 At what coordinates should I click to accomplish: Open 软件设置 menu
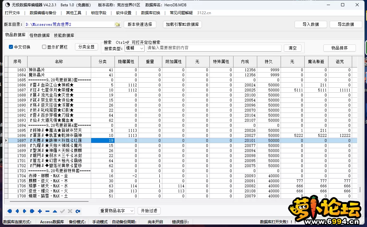click(x=124, y=13)
